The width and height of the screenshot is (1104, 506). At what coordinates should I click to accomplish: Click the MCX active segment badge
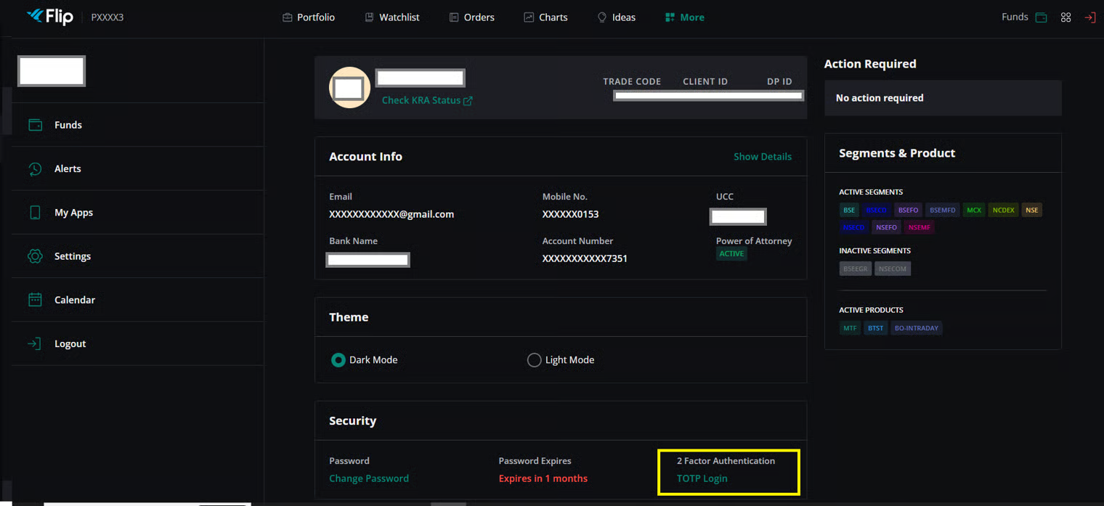tap(973, 210)
